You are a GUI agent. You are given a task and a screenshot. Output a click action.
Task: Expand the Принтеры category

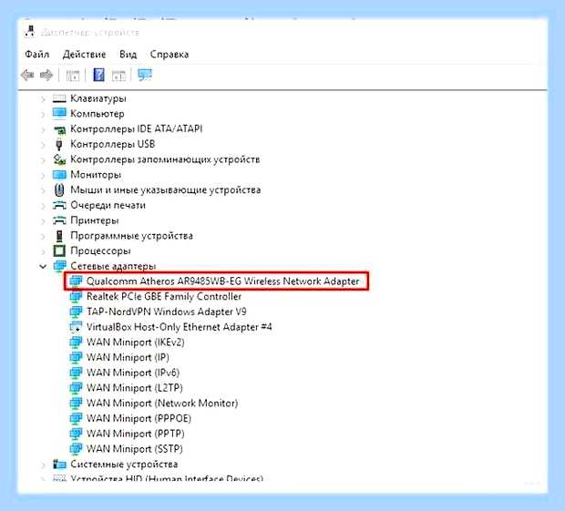coord(43,220)
